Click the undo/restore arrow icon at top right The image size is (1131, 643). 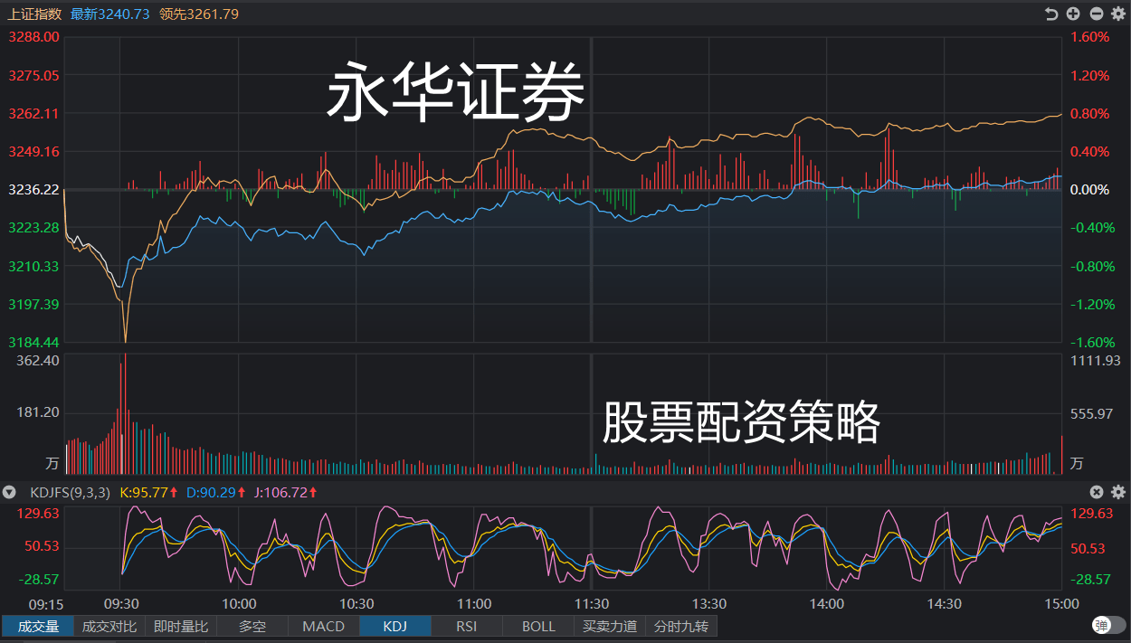1050,14
